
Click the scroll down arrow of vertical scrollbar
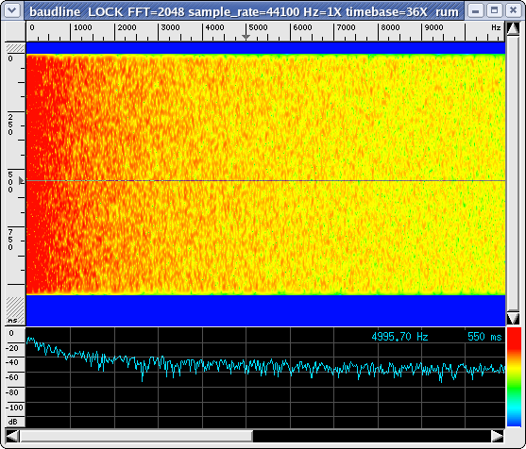[513, 318]
